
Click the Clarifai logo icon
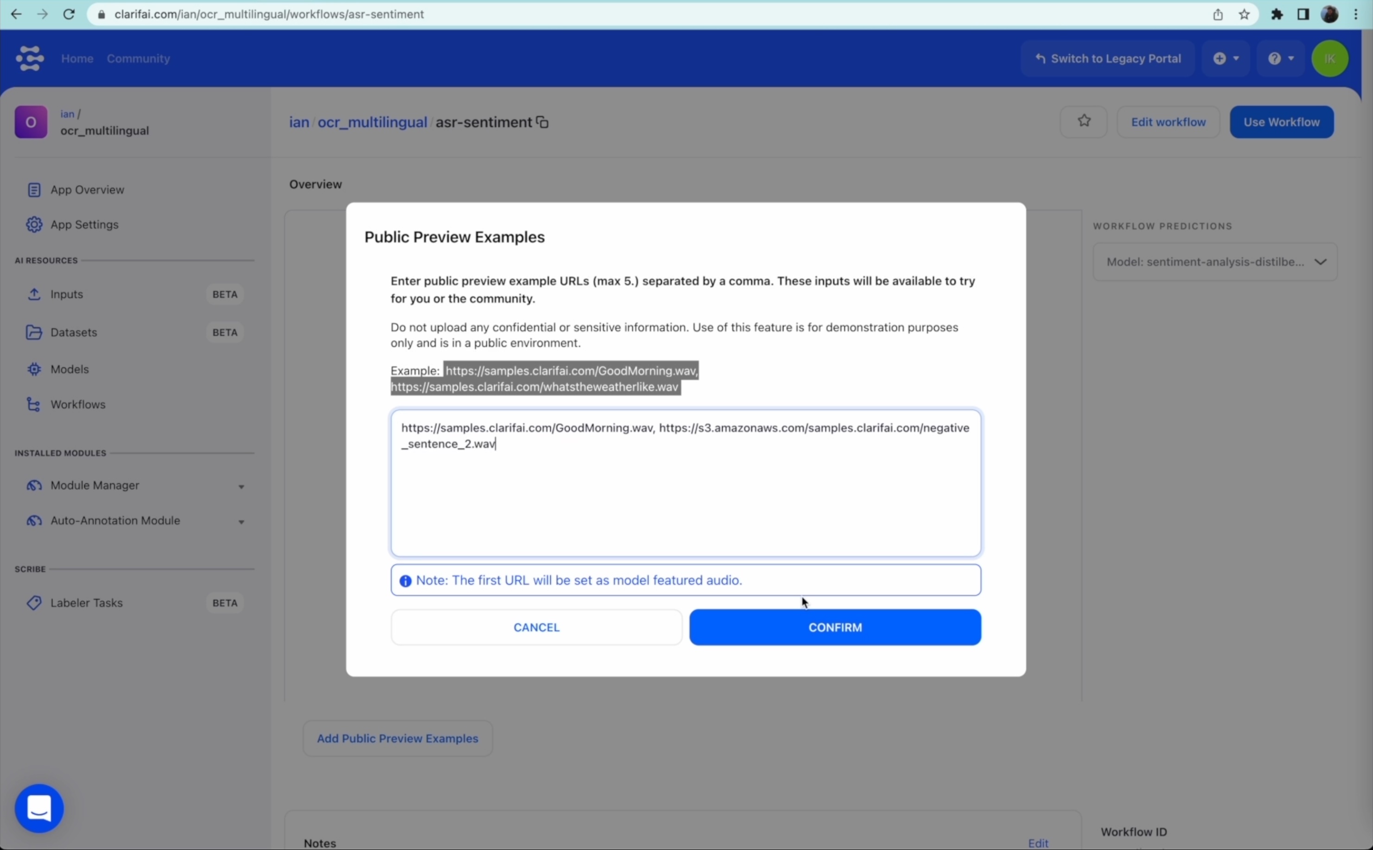tap(30, 58)
